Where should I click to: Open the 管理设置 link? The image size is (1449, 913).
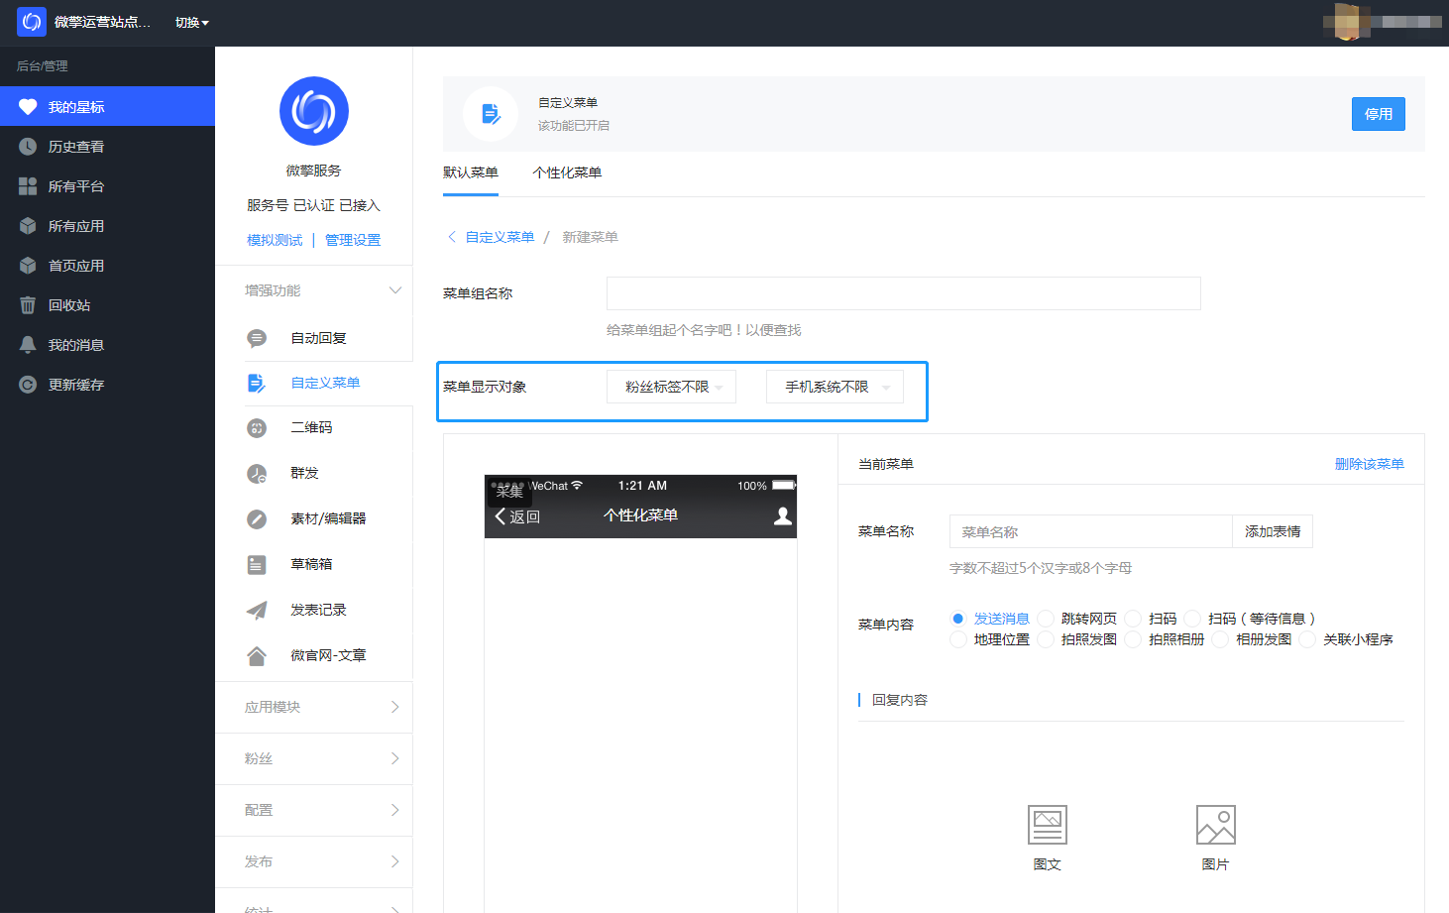click(353, 240)
